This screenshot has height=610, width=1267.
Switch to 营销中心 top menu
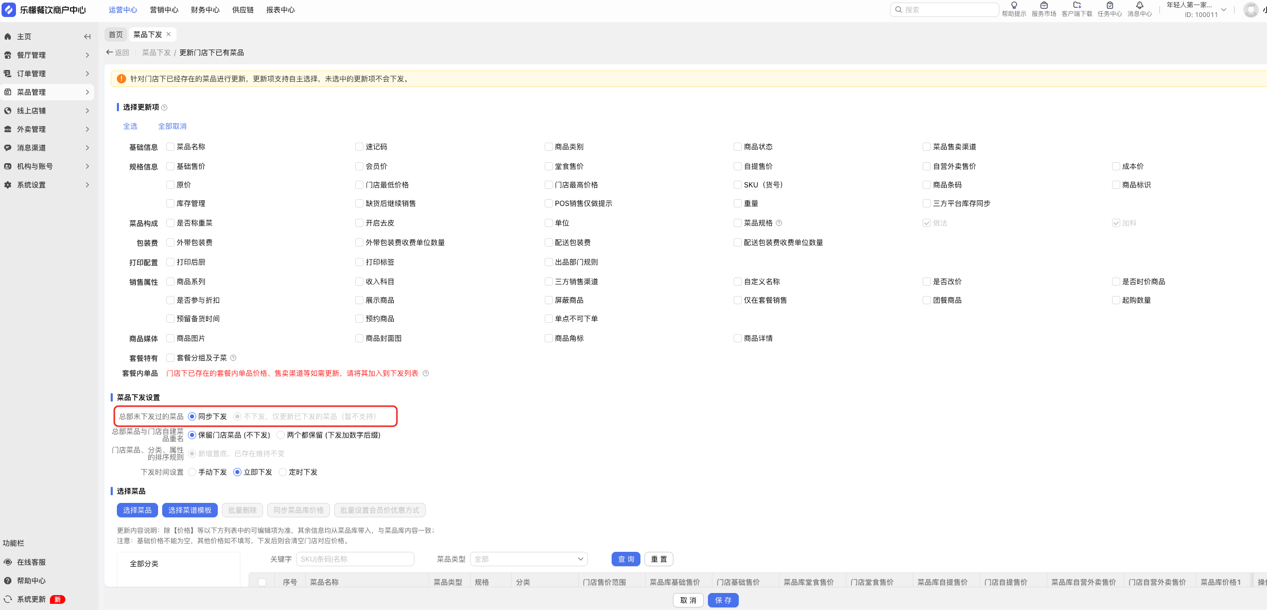[164, 10]
